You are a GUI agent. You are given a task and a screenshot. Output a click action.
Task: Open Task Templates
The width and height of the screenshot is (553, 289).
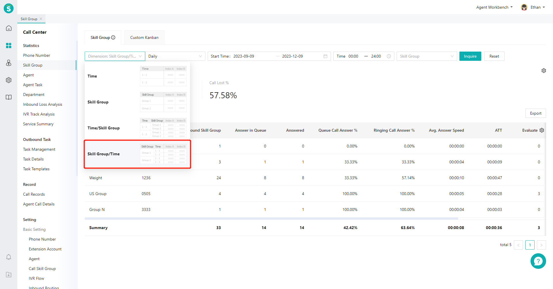36,169
